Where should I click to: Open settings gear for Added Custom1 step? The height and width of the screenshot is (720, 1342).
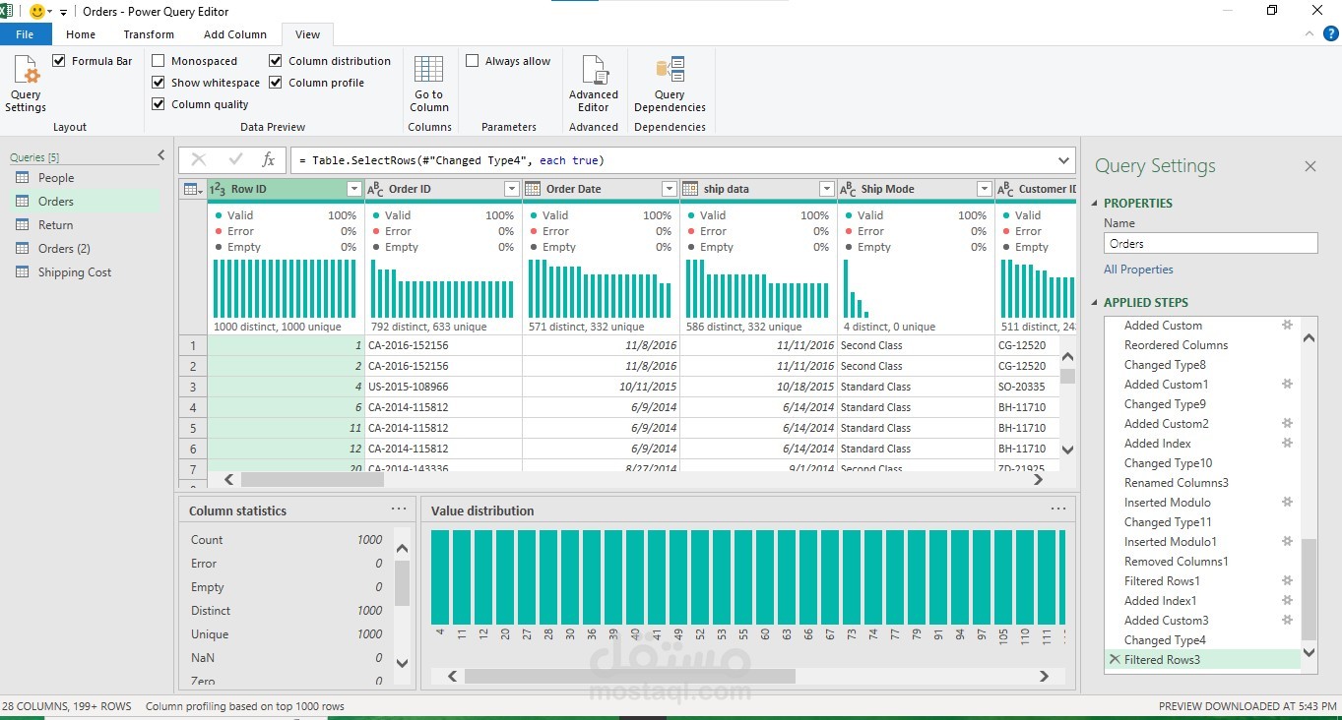point(1287,384)
